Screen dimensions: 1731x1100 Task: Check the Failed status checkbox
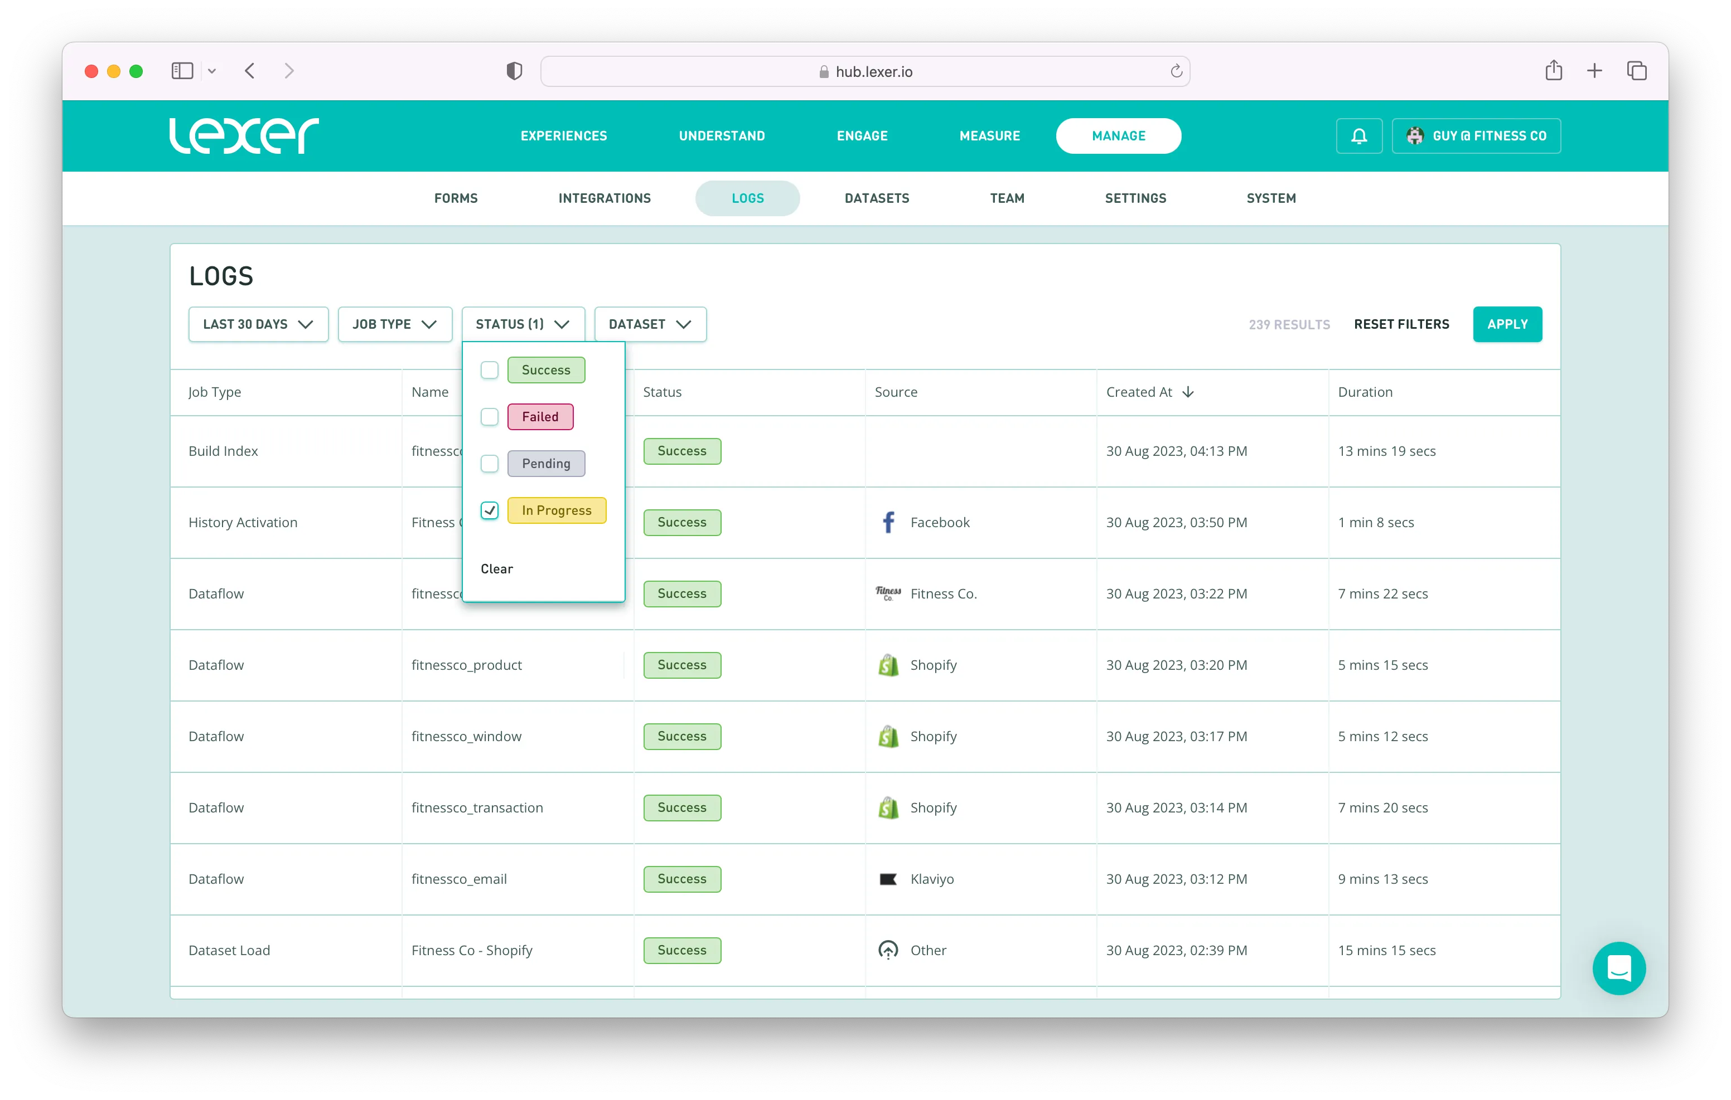click(490, 417)
